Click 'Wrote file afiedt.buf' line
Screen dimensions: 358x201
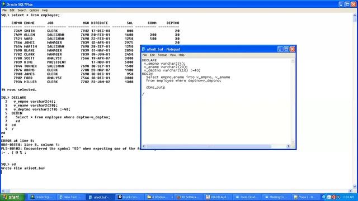pos(23,168)
